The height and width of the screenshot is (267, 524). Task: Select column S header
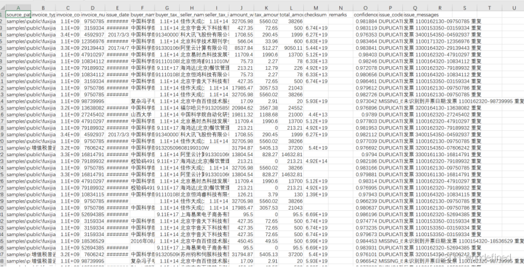pyautogui.click(x=465, y=8)
